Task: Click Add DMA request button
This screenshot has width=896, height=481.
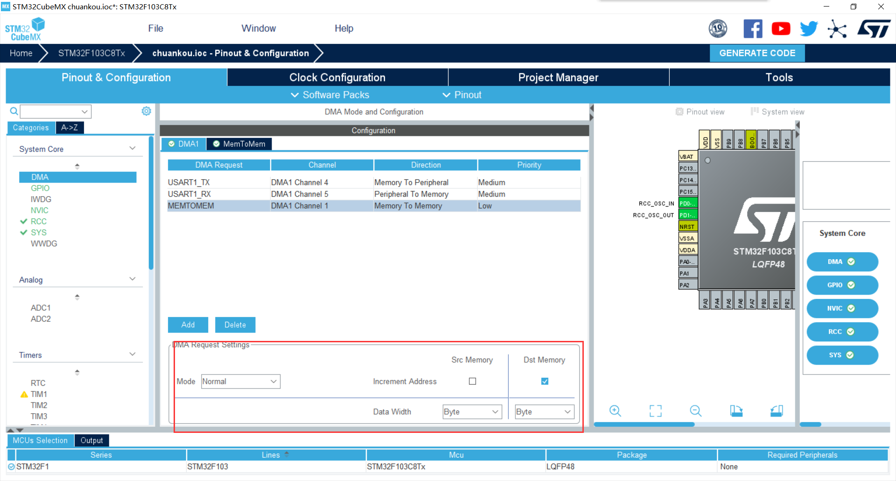Action: [x=188, y=325]
